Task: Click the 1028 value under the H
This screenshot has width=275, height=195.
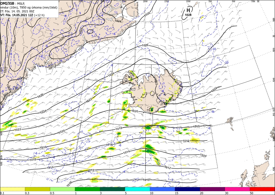Action: [x=188, y=15]
